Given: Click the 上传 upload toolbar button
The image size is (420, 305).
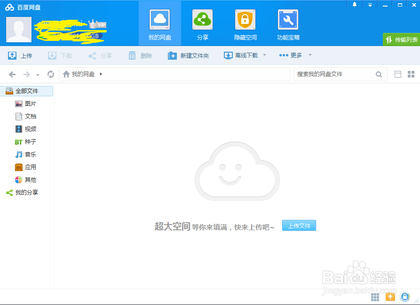Looking at the screenshot, I should point(20,55).
